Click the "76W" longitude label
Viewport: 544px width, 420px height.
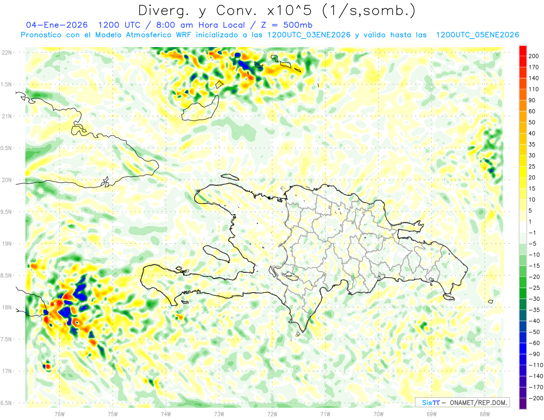point(59,414)
